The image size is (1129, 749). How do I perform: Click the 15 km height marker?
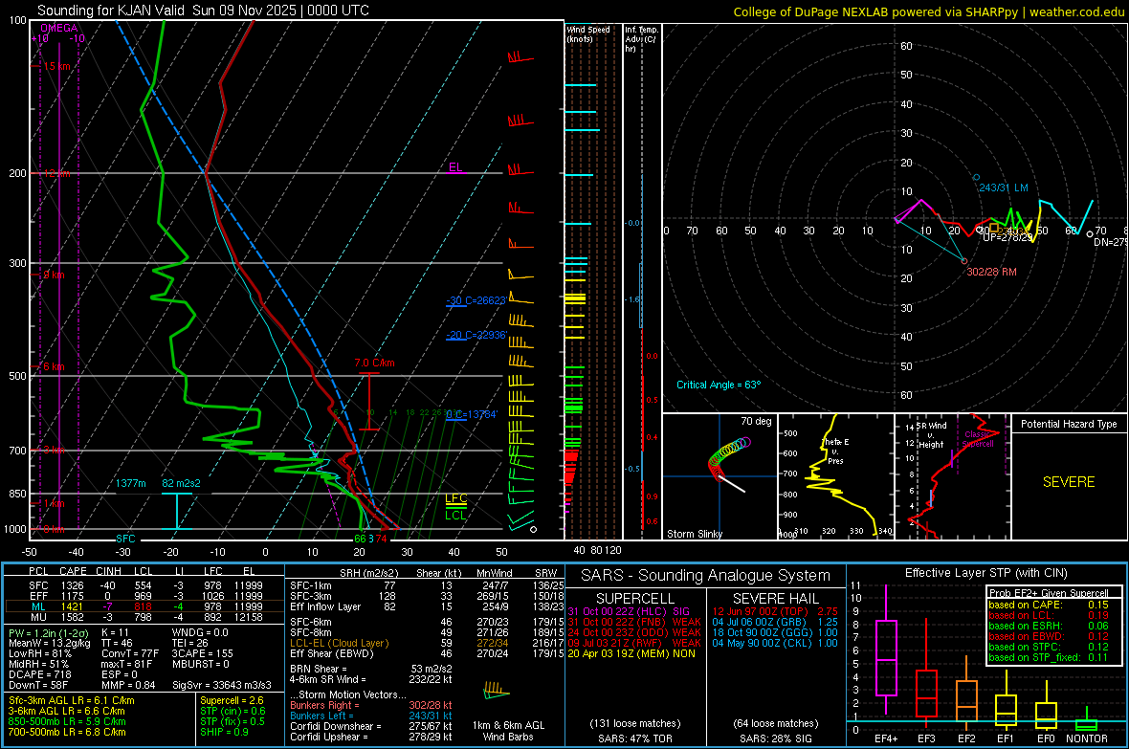(x=56, y=66)
